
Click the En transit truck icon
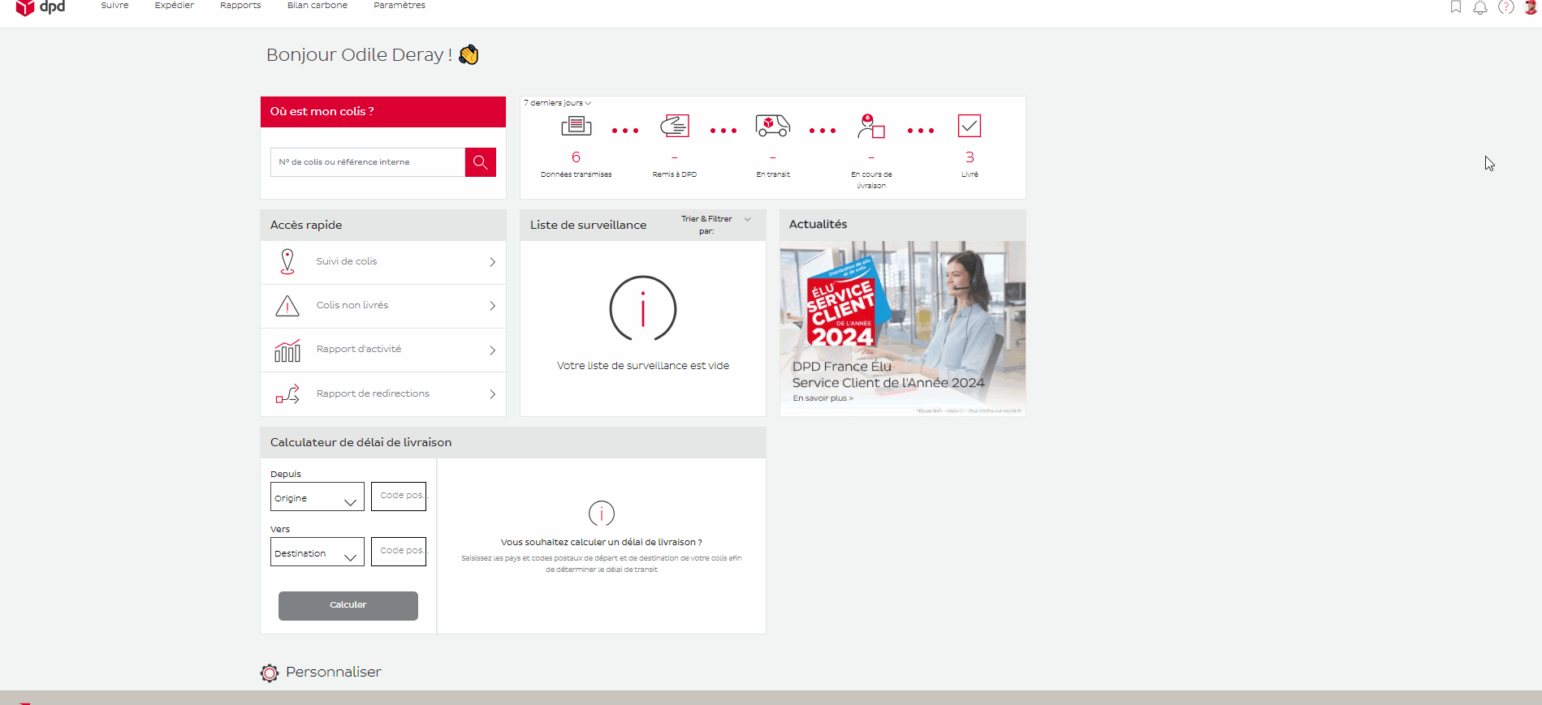[773, 126]
